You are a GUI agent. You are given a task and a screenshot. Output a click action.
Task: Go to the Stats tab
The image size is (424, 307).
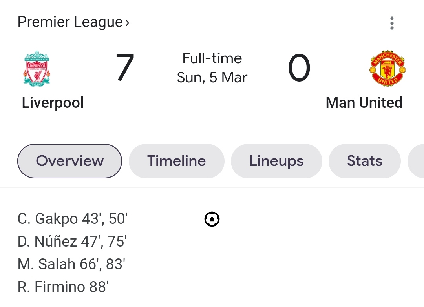tap(364, 161)
